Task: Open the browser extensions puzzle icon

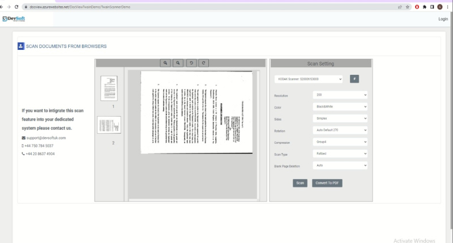Action: point(424,6)
